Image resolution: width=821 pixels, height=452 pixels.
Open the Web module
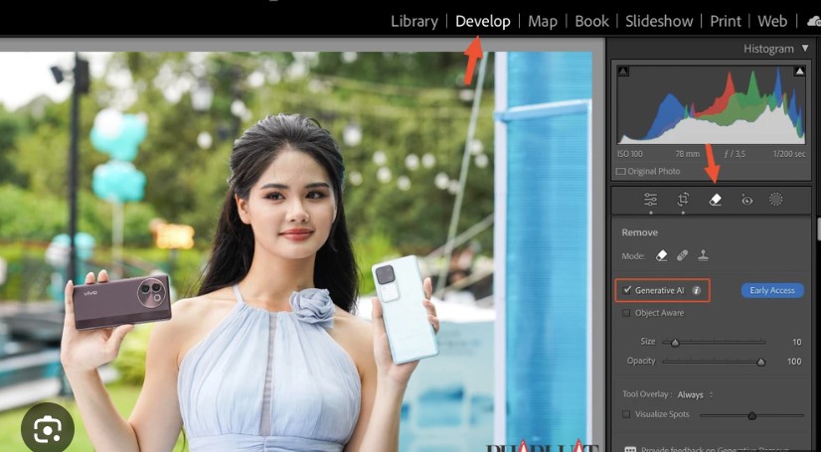pos(772,22)
